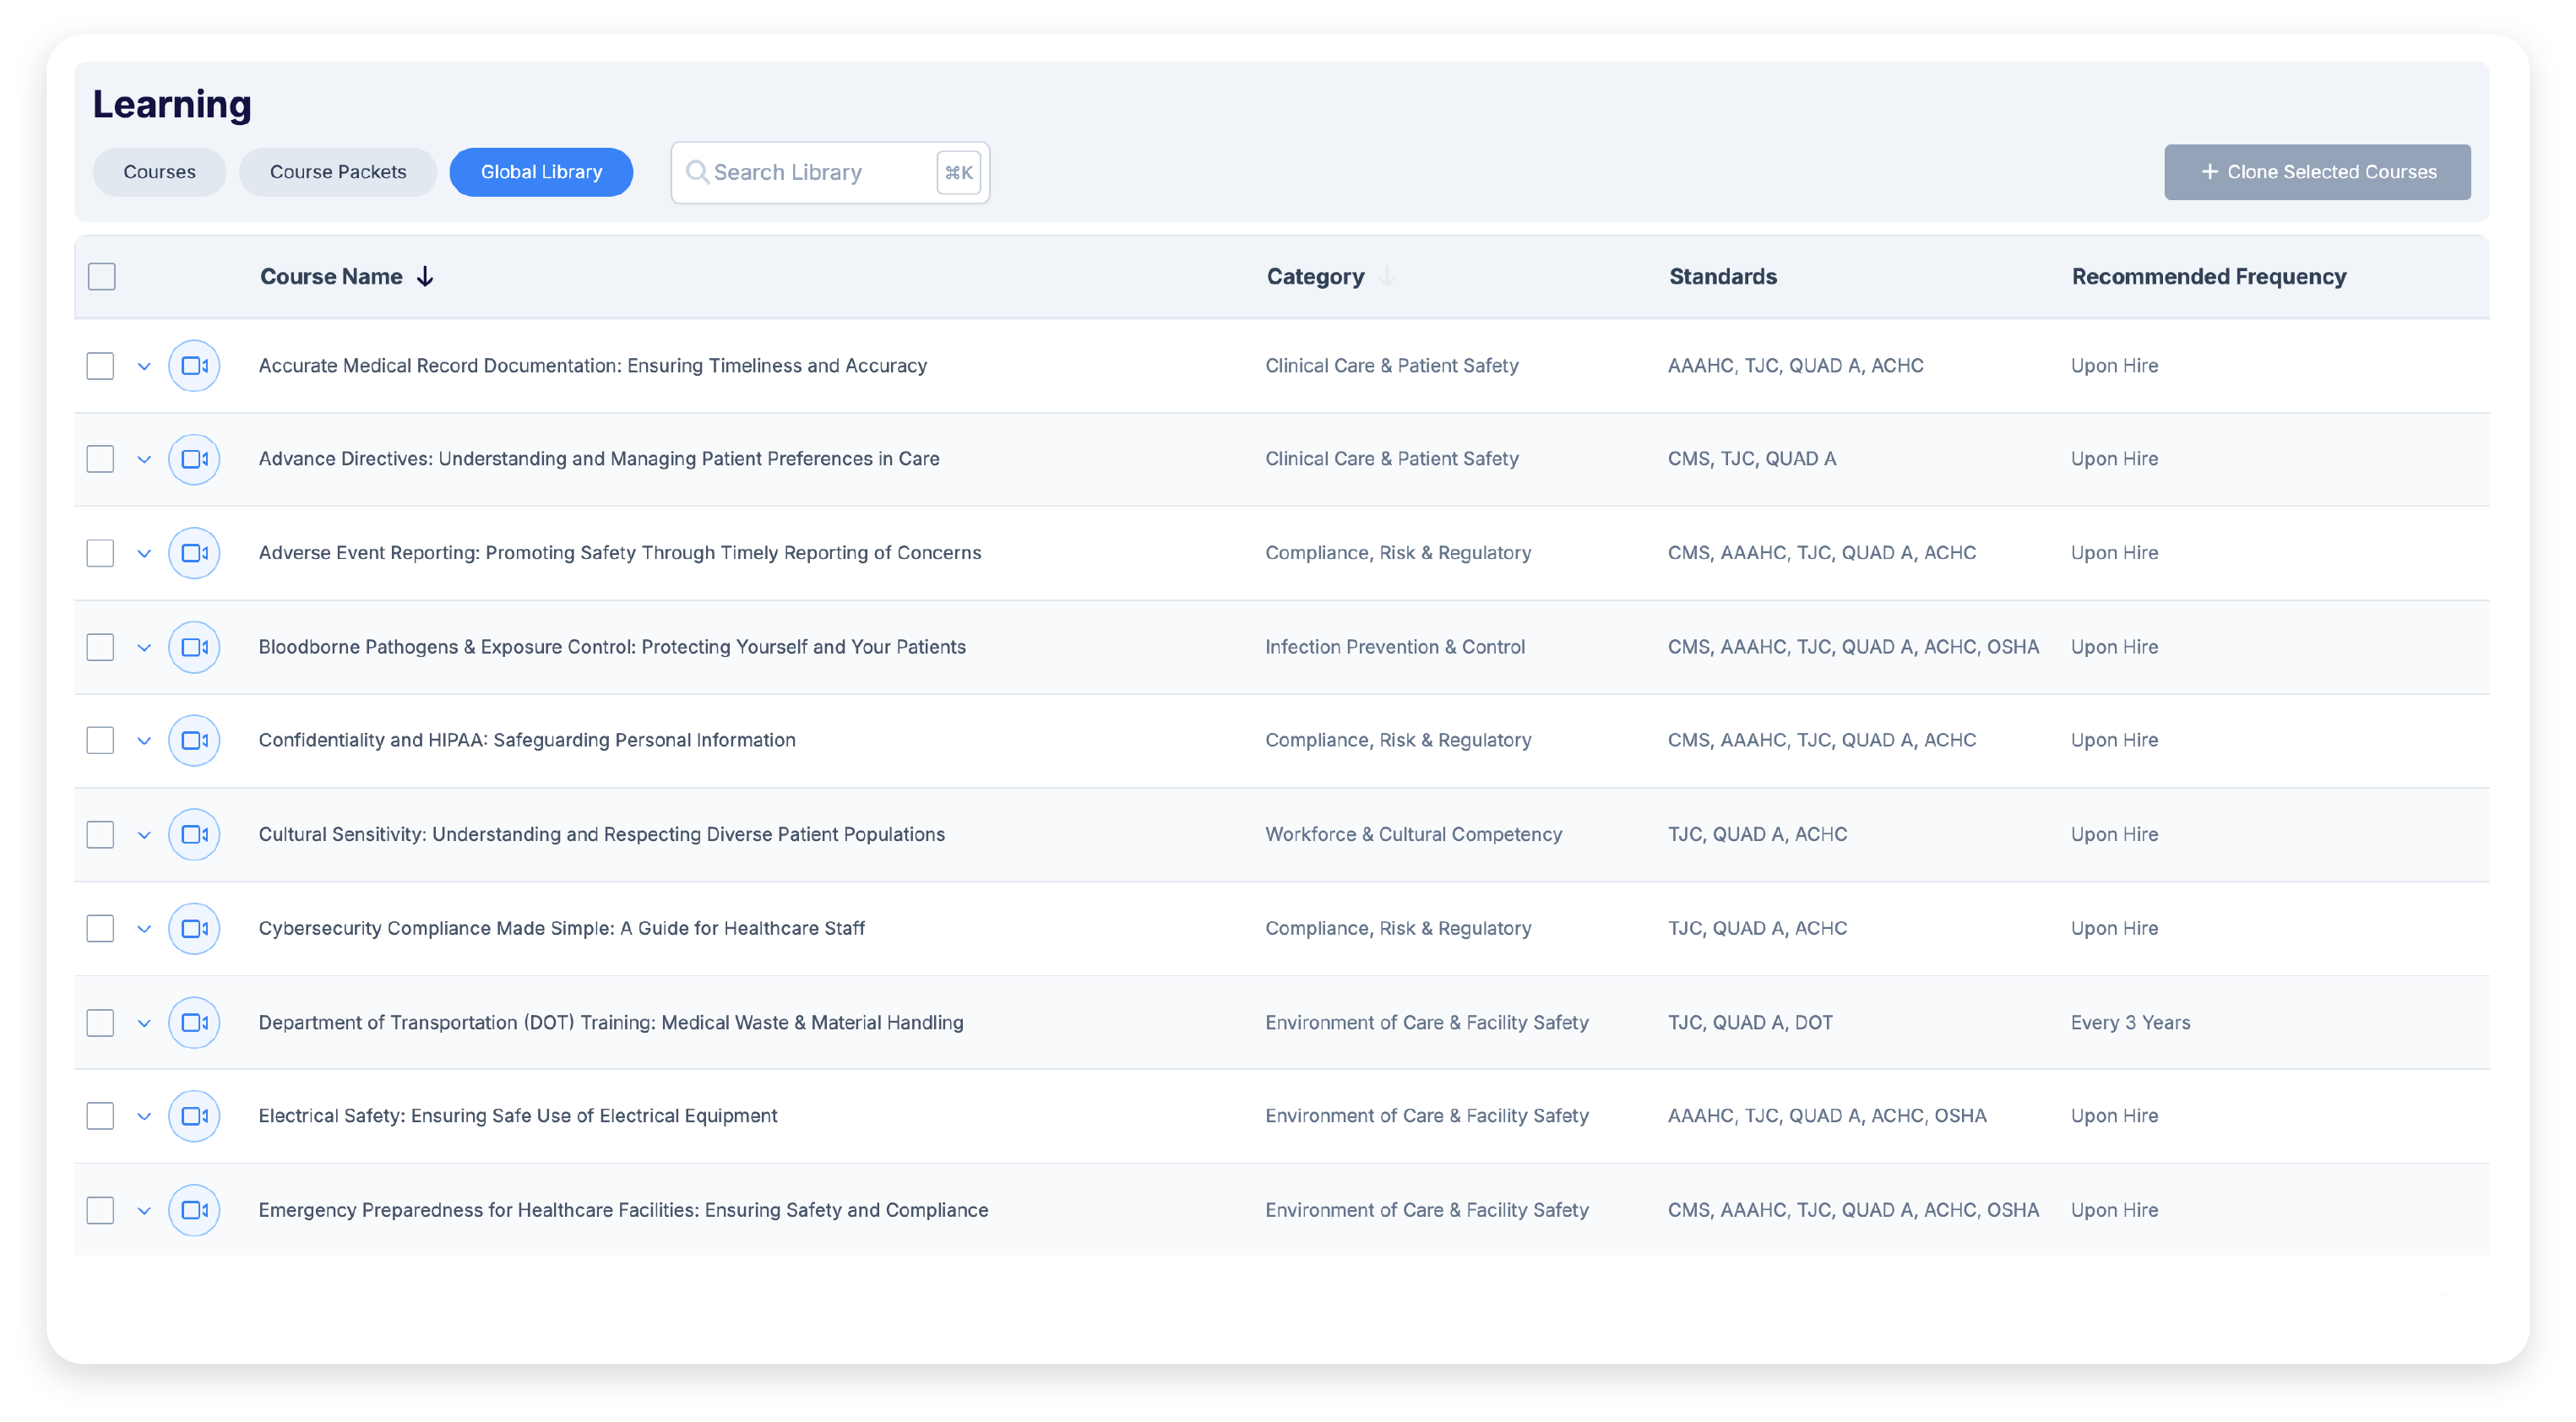Expand the Adverse Event Reporting row chevron
Image resolution: width=2576 pixels, height=1422 pixels.
(x=144, y=554)
